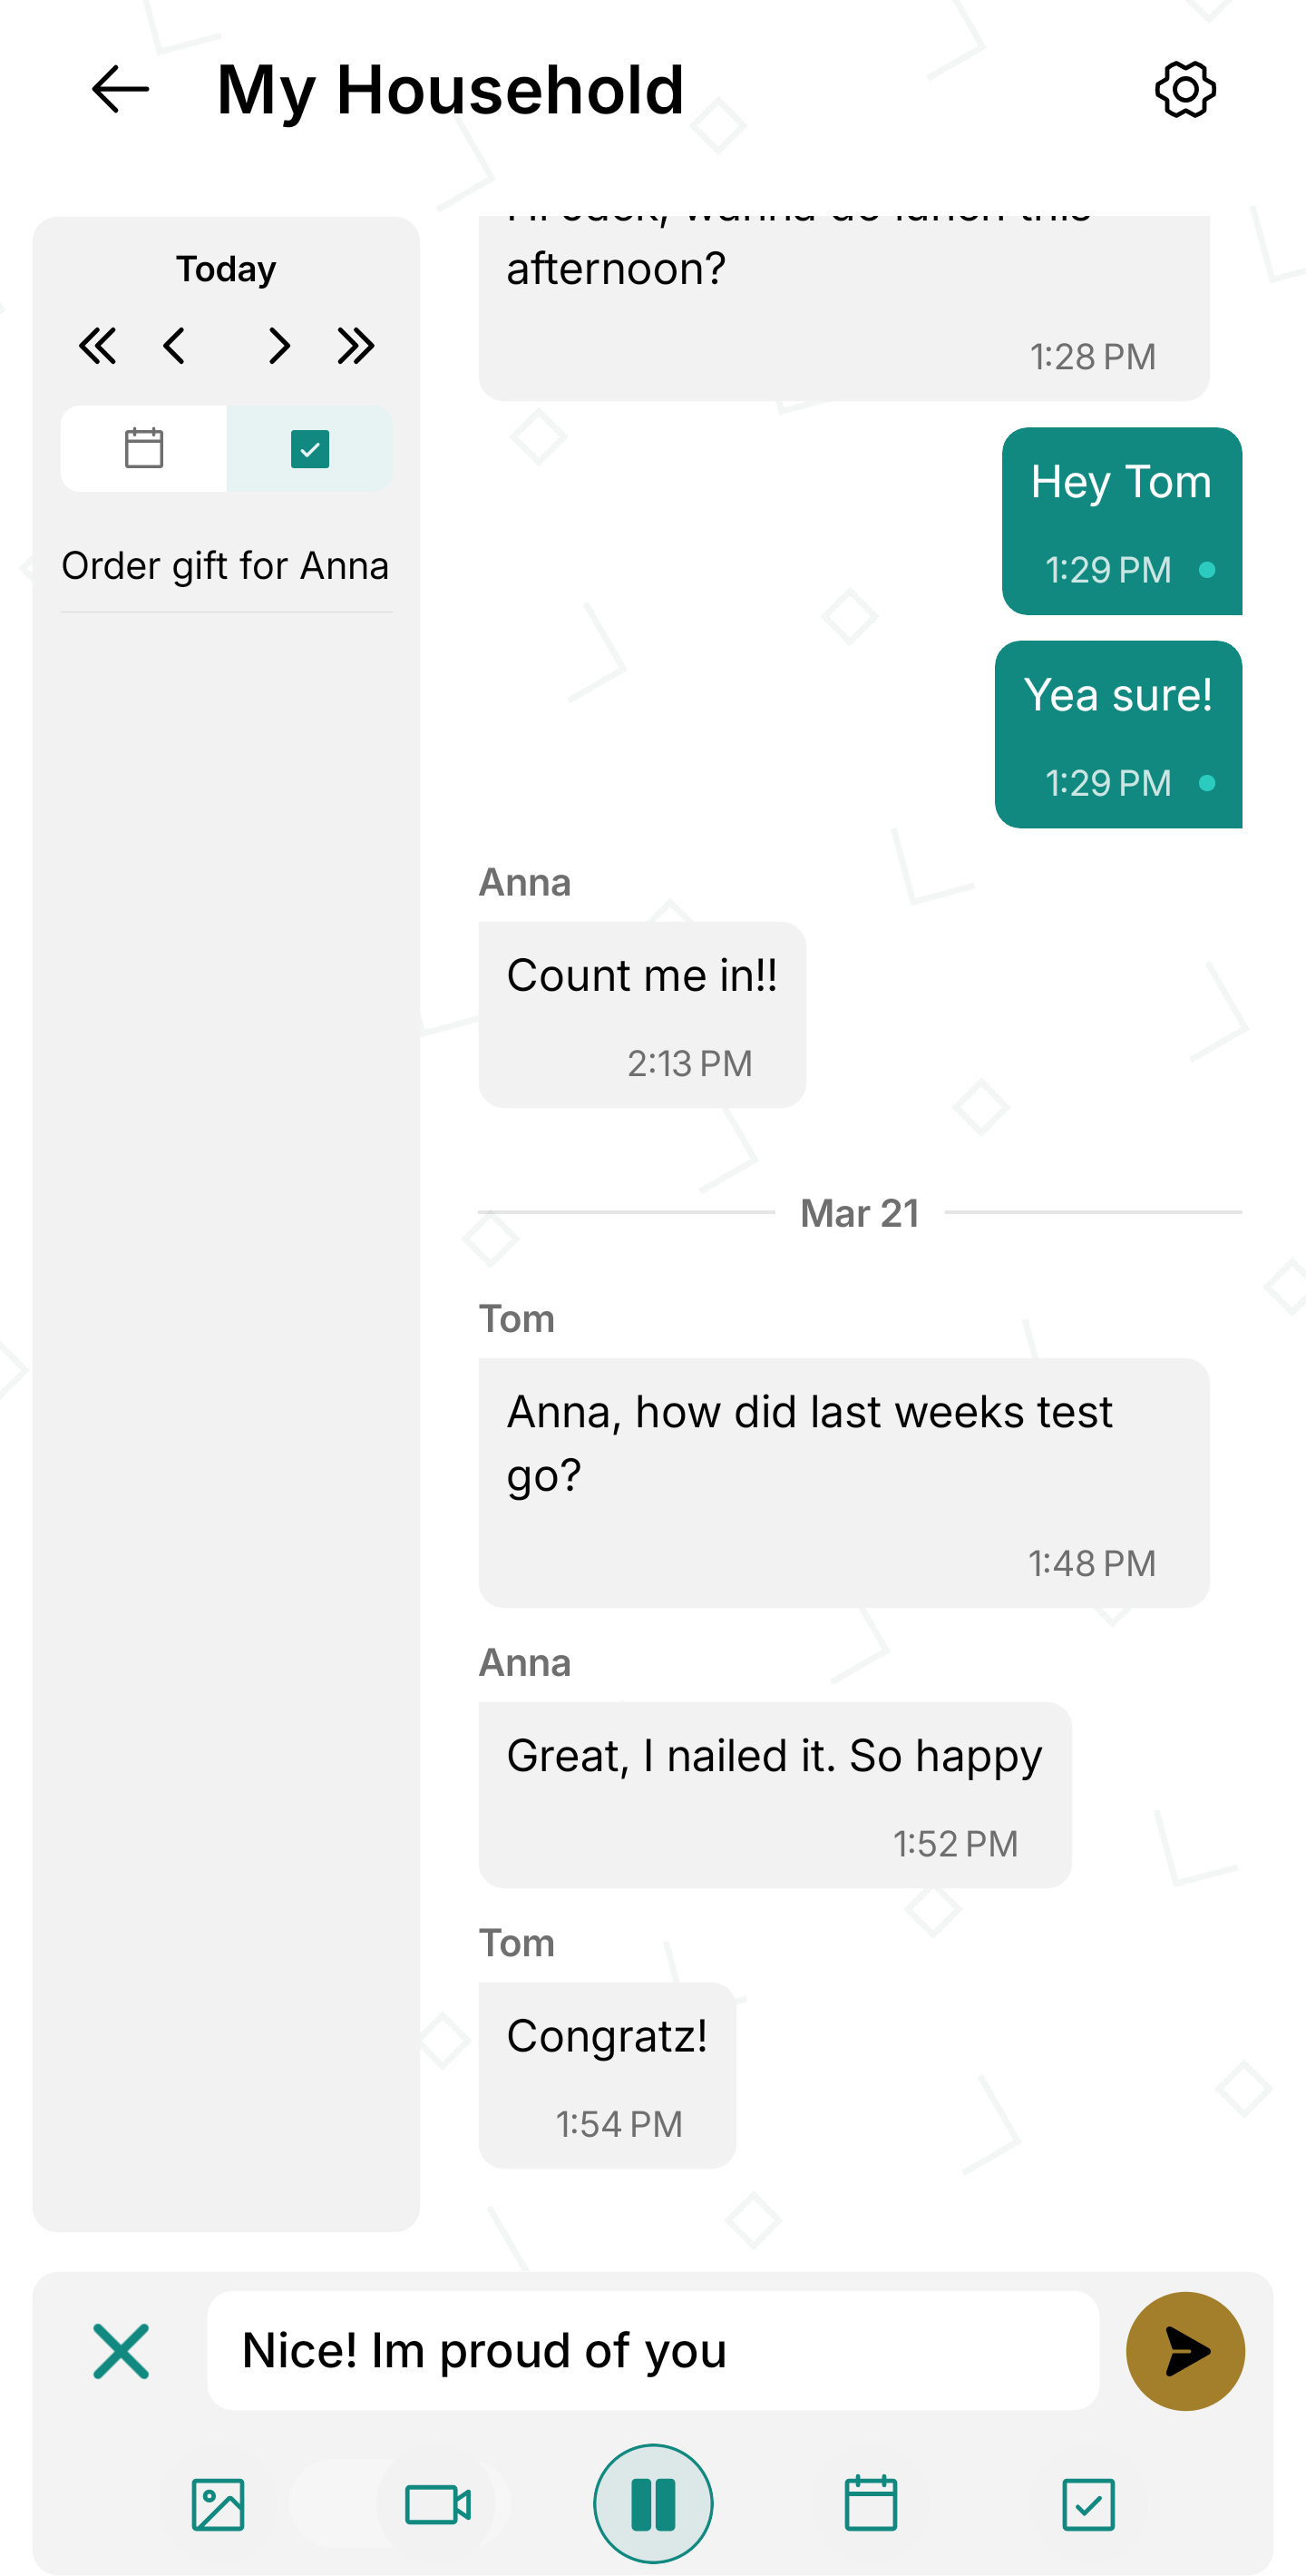Tap Anna's 'Count me in!!' message
Image resolution: width=1306 pixels, height=2576 pixels.
tap(641, 1013)
